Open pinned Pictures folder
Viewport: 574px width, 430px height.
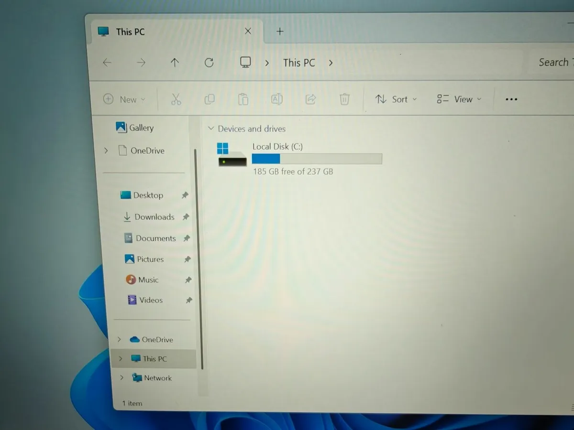click(144, 259)
